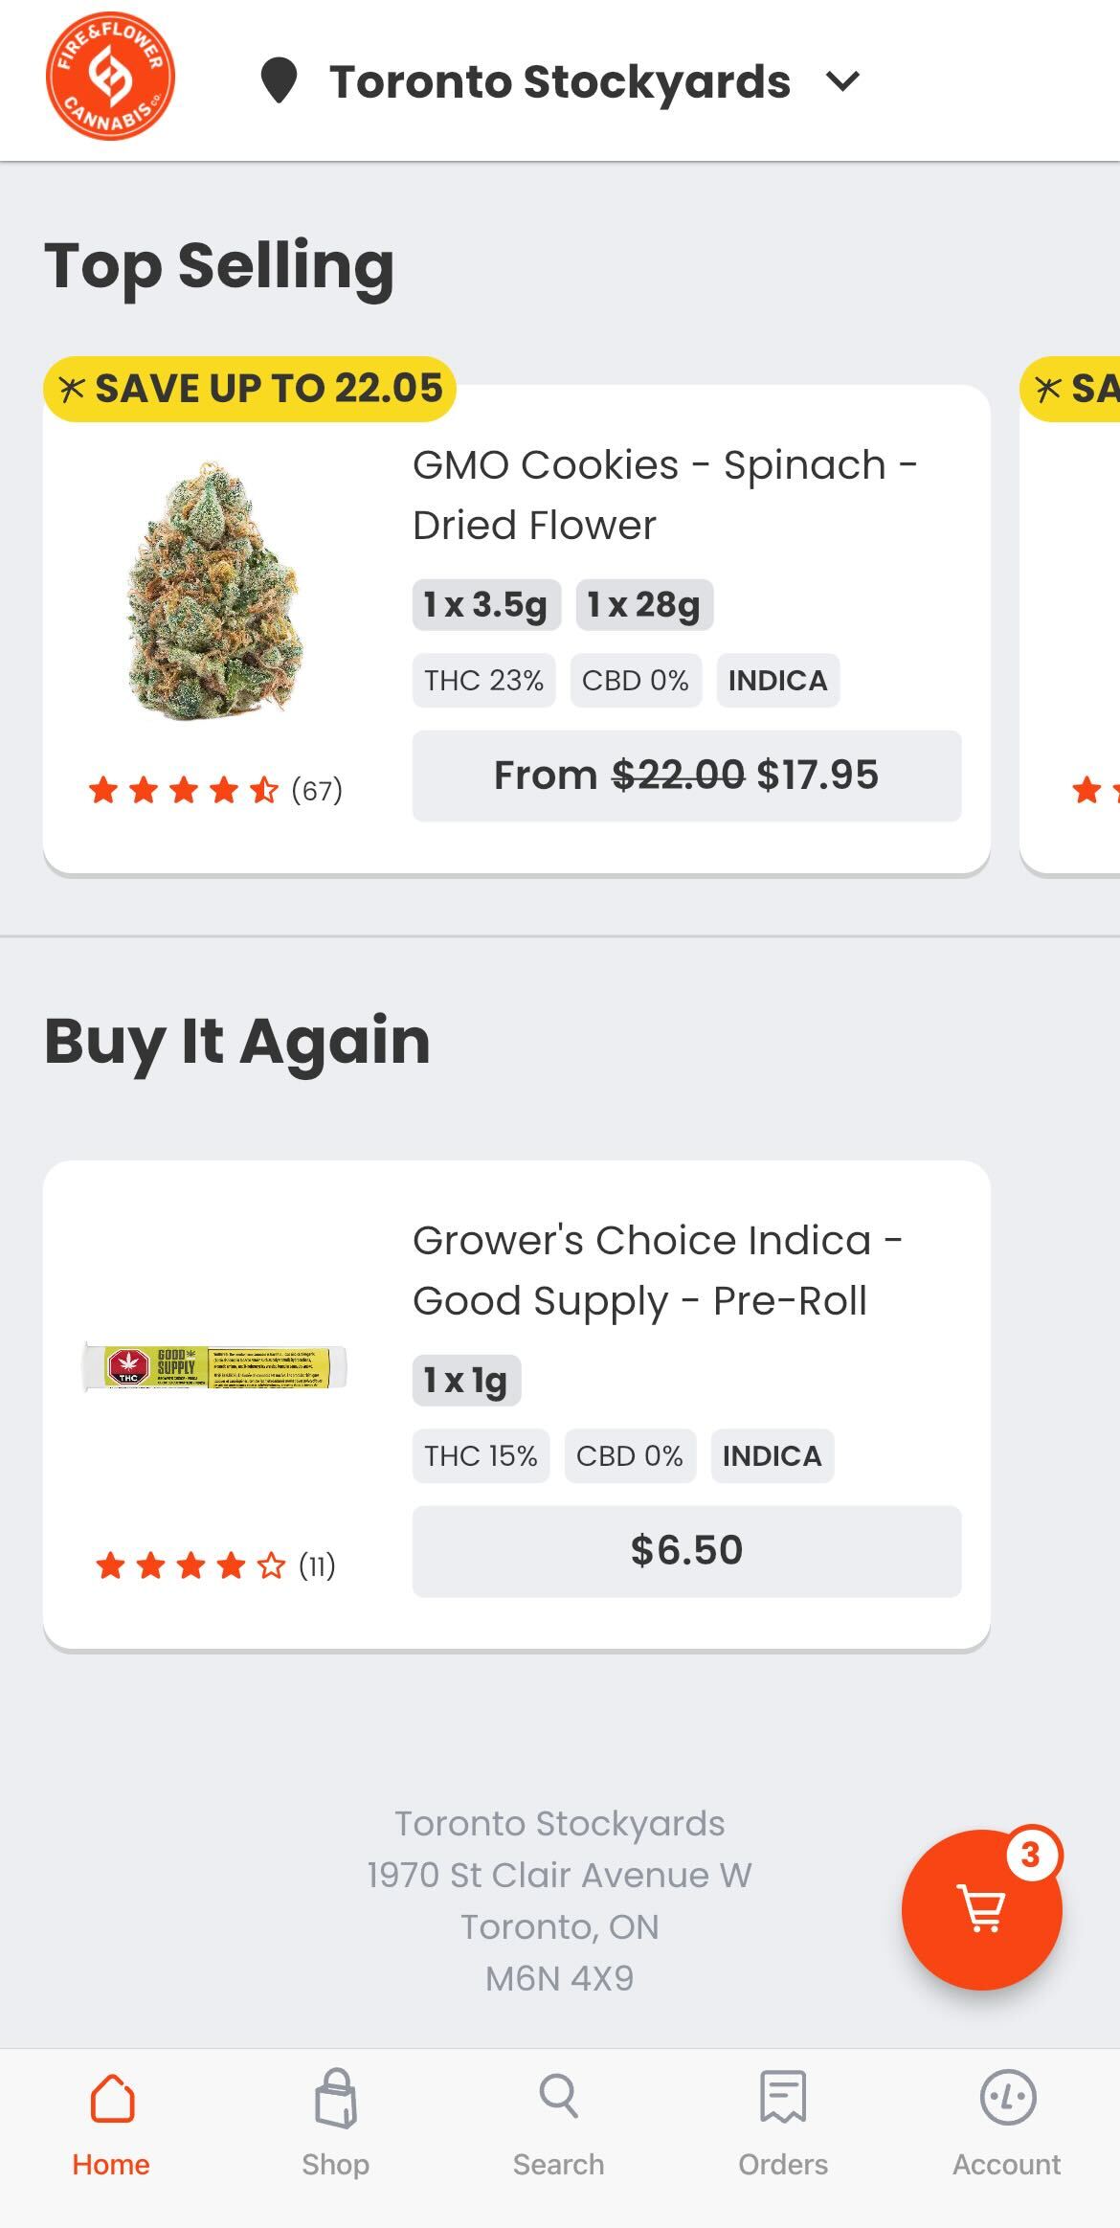The width and height of the screenshot is (1120, 2228).
Task: Select the 1 x 1g pre-roll size
Action: pyautogui.click(x=466, y=1381)
